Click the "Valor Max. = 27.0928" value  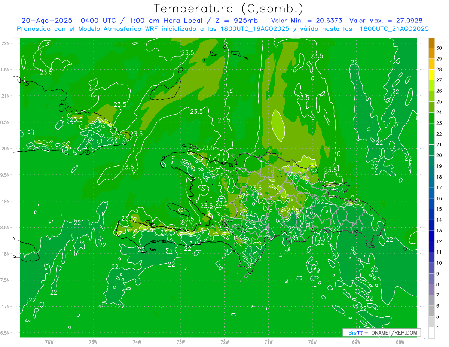coord(386,21)
